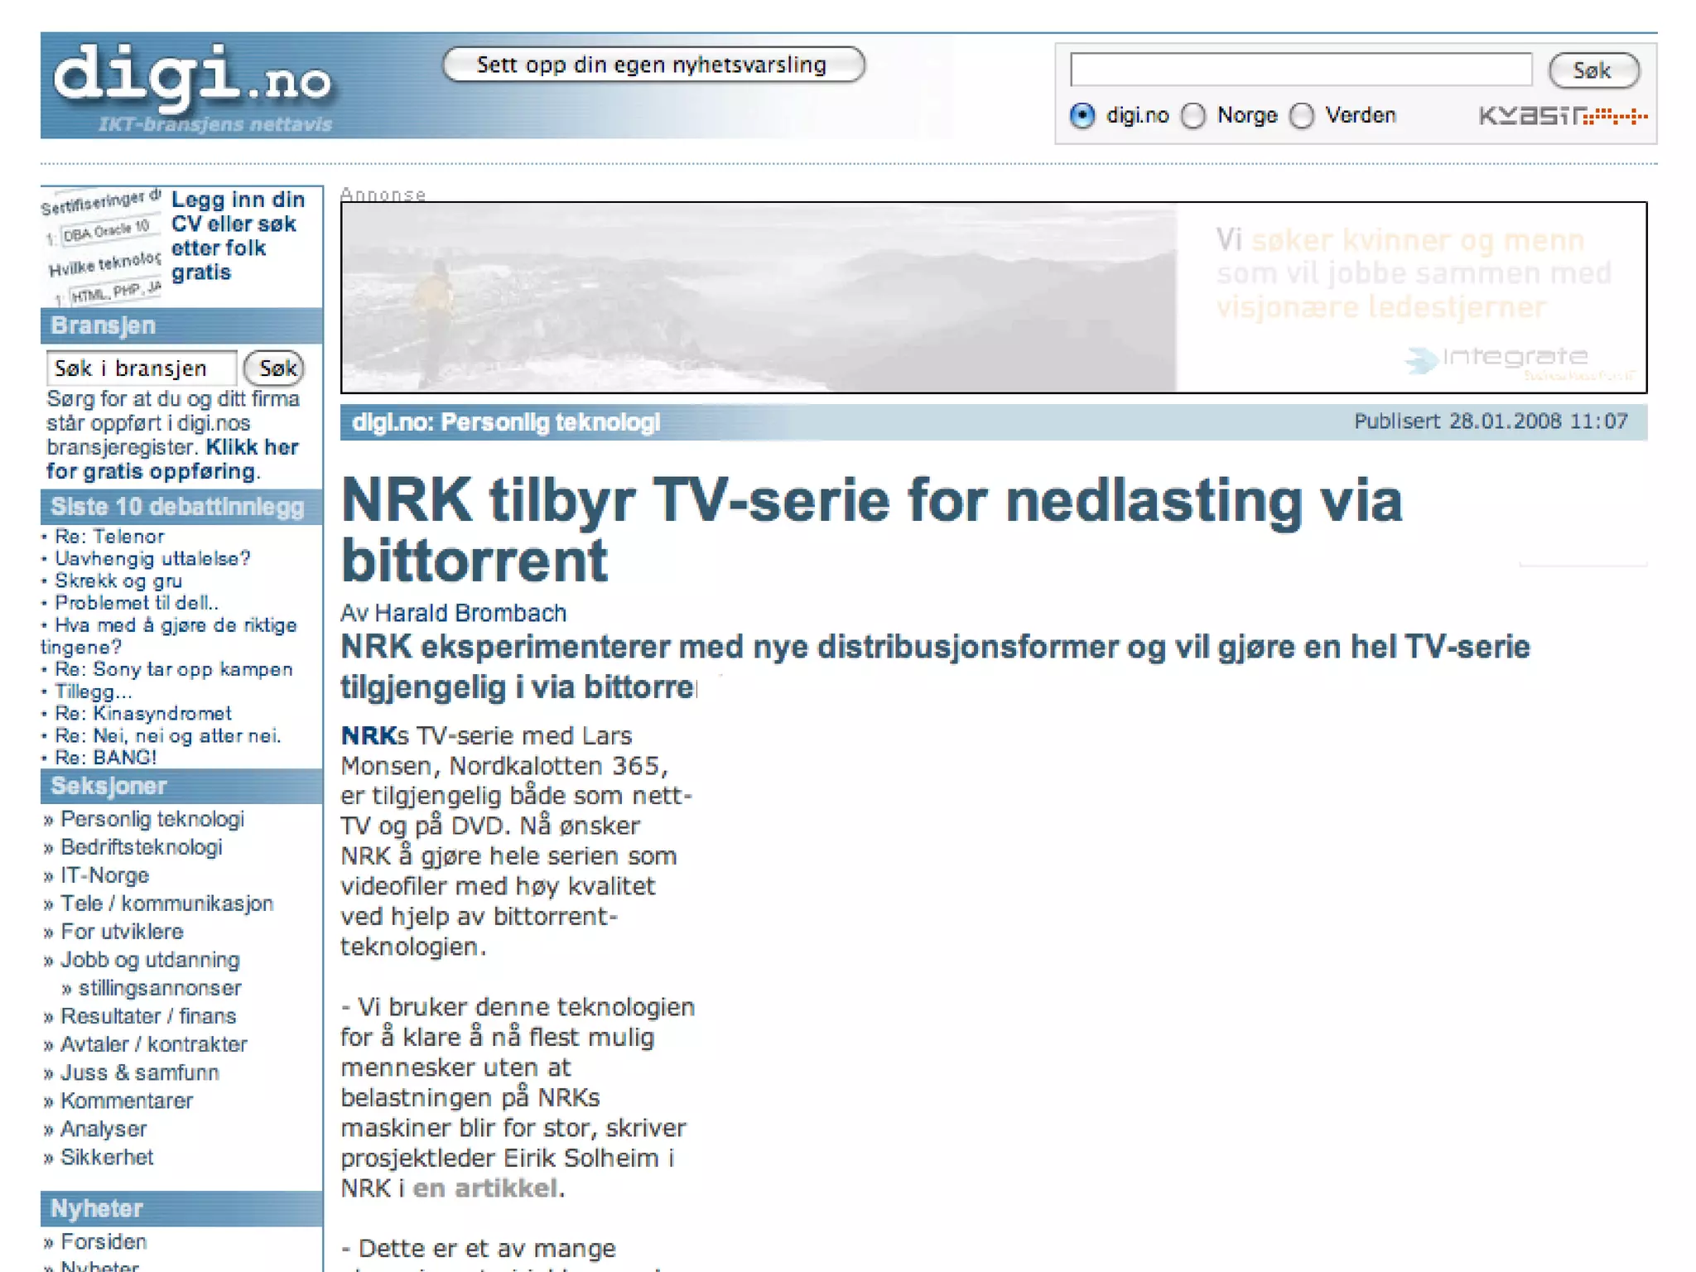Image resolution: width=1696 pixels, height=1272 pixels.
Task: Open debate post Uavhengig uttalelse?
Action: pos(152,558)
